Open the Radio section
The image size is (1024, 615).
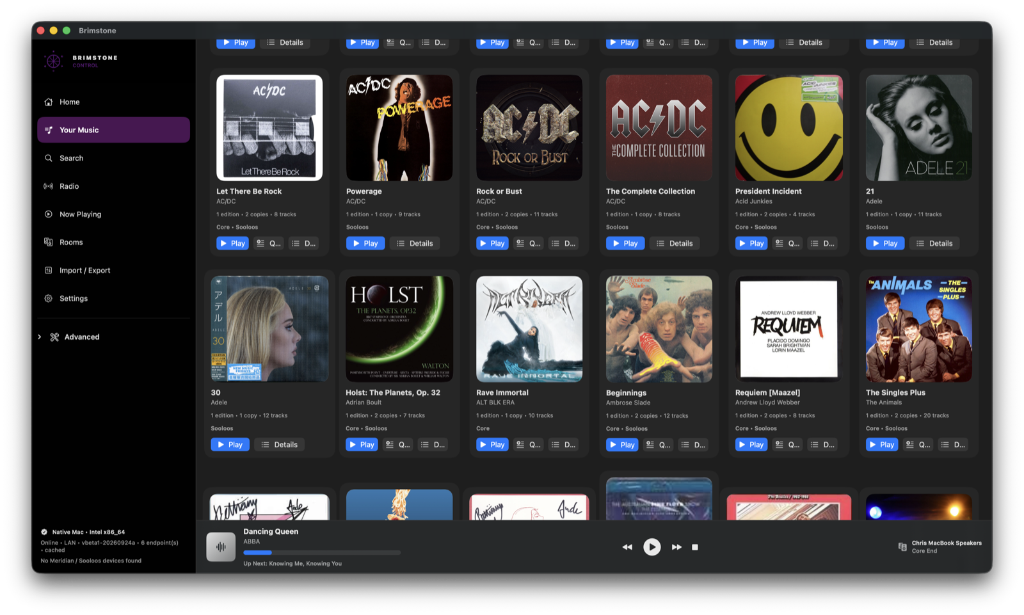tap(113, 186)
